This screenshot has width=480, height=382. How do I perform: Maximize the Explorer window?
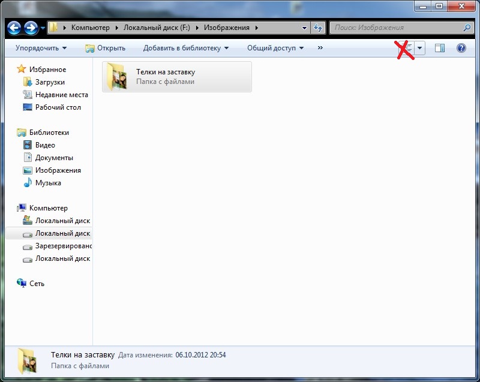(439, 6)
